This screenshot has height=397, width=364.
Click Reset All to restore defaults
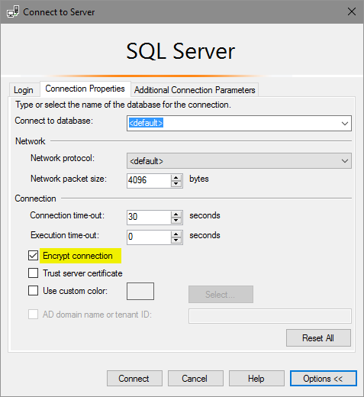coord(318,338)
